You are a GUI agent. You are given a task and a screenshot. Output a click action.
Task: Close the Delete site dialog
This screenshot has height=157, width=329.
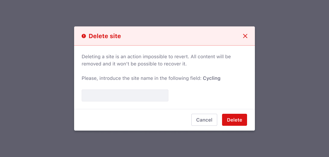[245, 36]
